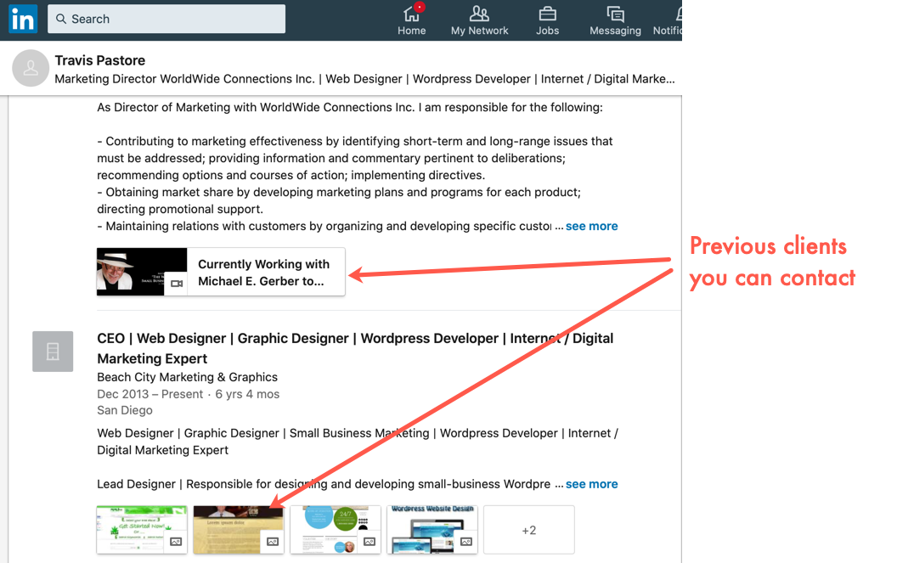Click the Travis Pastore name heading
The width and height of the screenshot is (914, 563).
(x=99, y=60)
